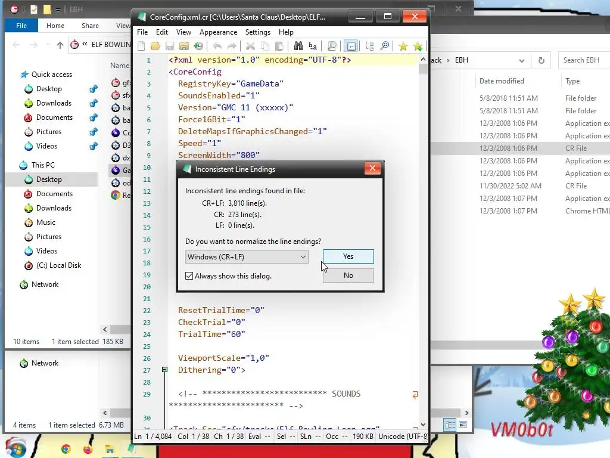Screen dimensions: 610x458
Task: Click Ln 1 / 4,084 in status bar
Action: tap(153, 437)
